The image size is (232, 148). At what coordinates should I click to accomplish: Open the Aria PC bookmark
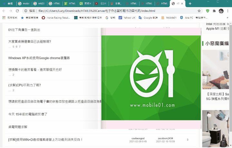tap(194, 18)
